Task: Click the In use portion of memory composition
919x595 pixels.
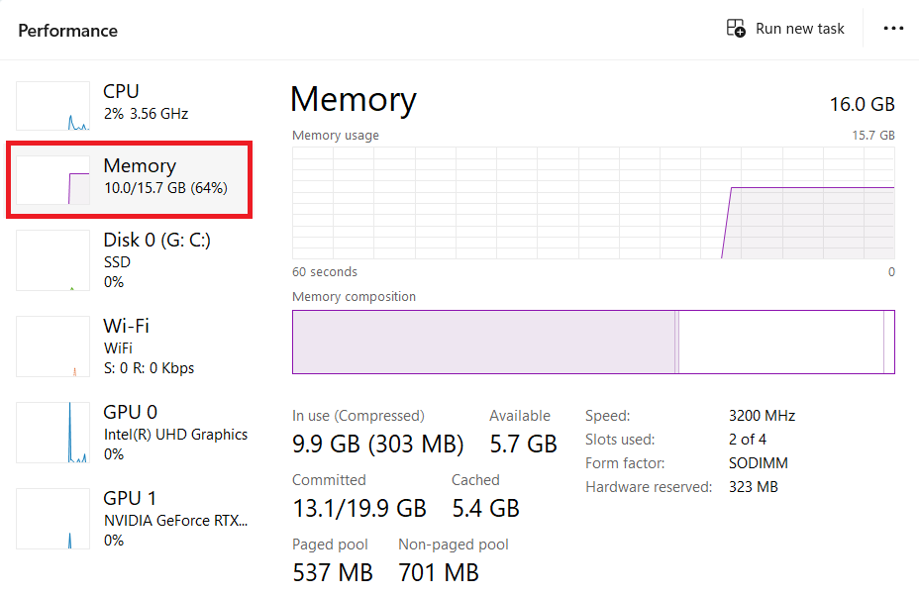Action: 483,342
